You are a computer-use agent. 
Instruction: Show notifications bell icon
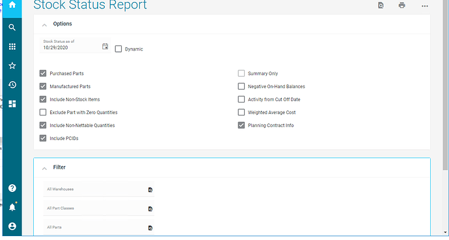click(12, 207)
